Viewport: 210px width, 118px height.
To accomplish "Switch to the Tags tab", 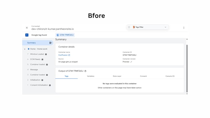I will [x=67, y=76].
